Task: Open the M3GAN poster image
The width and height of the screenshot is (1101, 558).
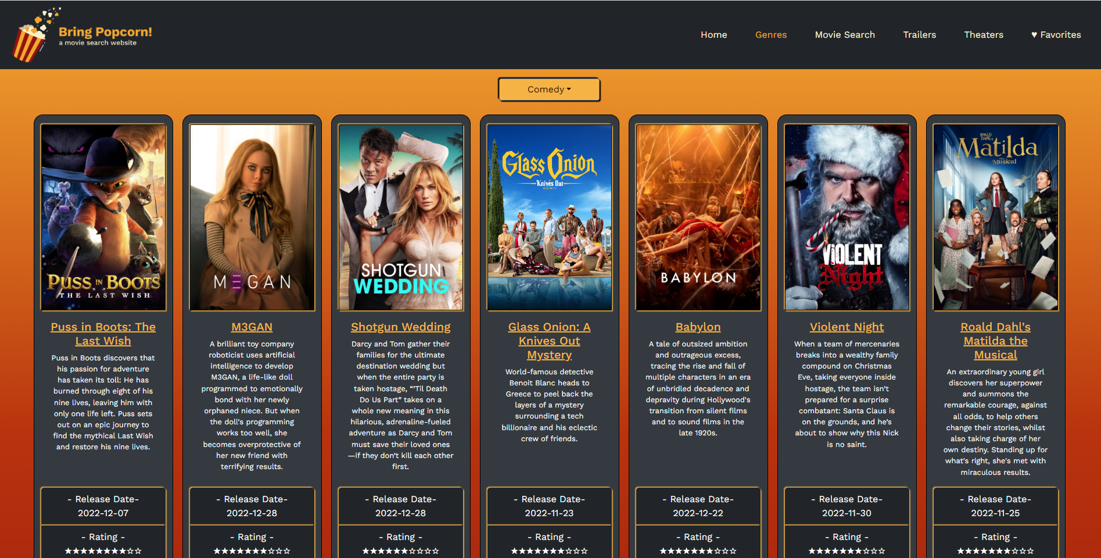Action: tap(252, 217)
